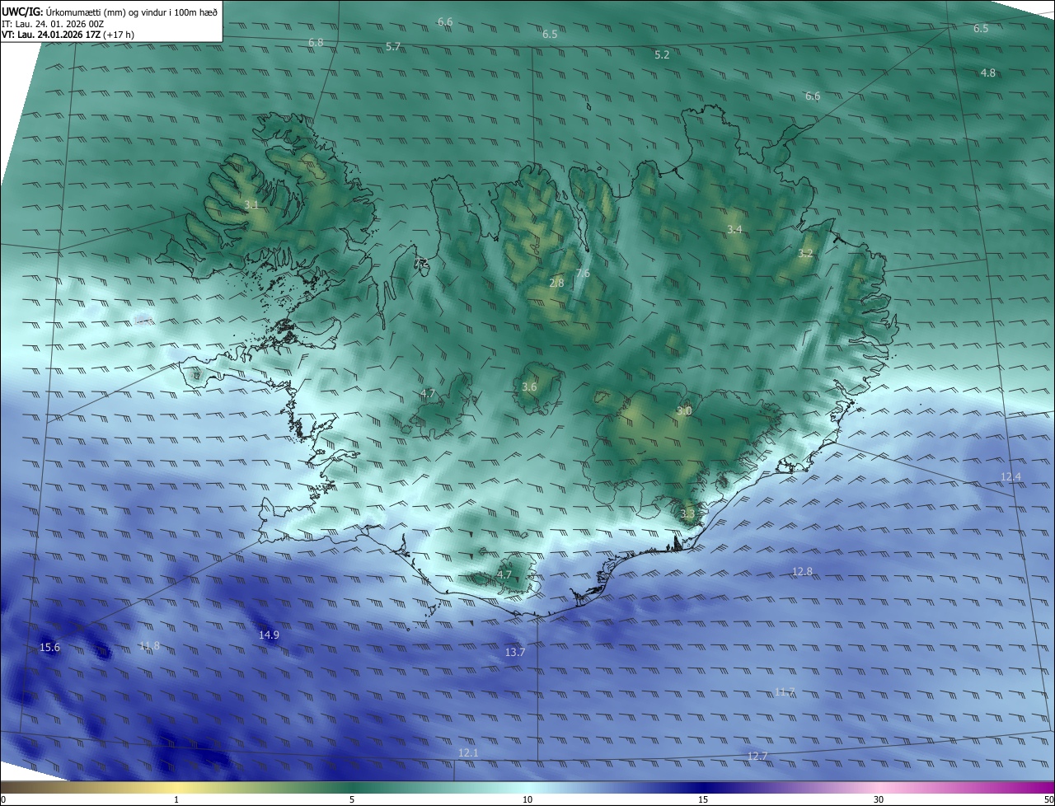Click the 4.8 value on the map
The height and width of the screenshot is (806, 1055).
(987, 73)
